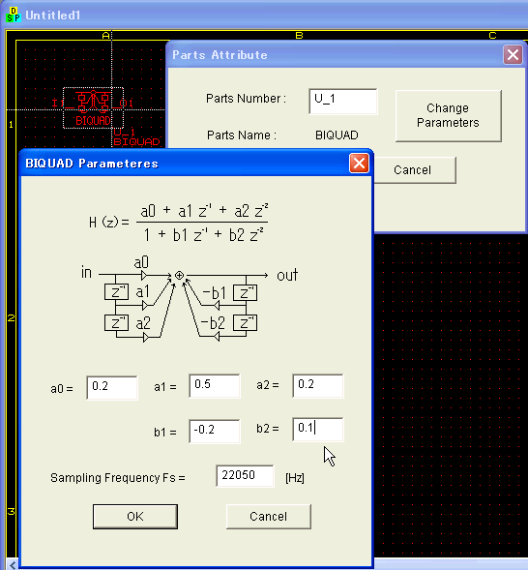Screen dimensions: 528x570
Task: Close the BIQUAD Parameteres dialog
Action: coord(359,164)
